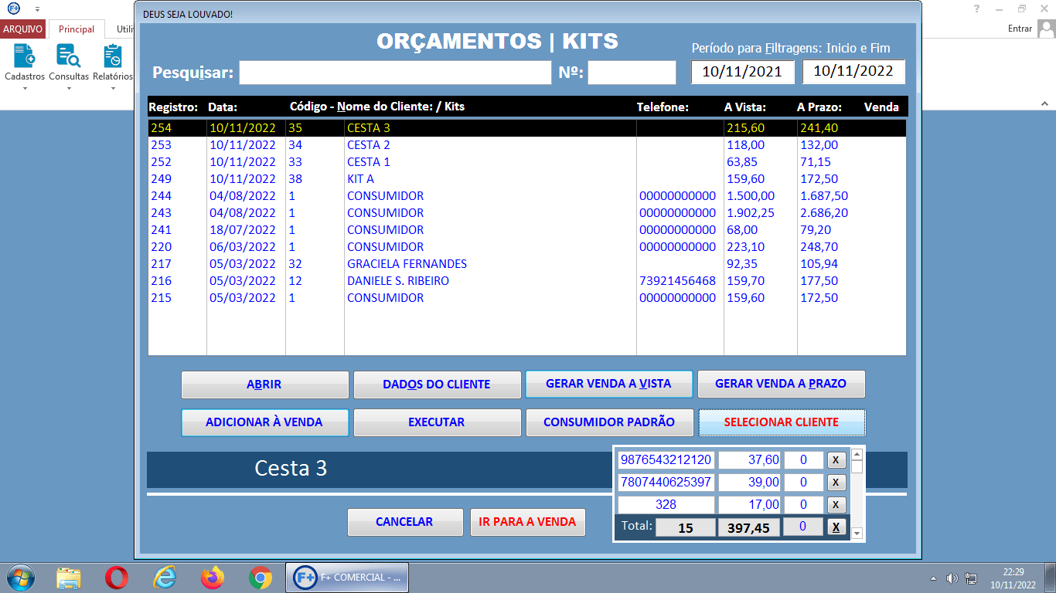Image resolution: width=1056 pixels, height=593 pixels.
Task: Click the Data column header
Action: 223,107
